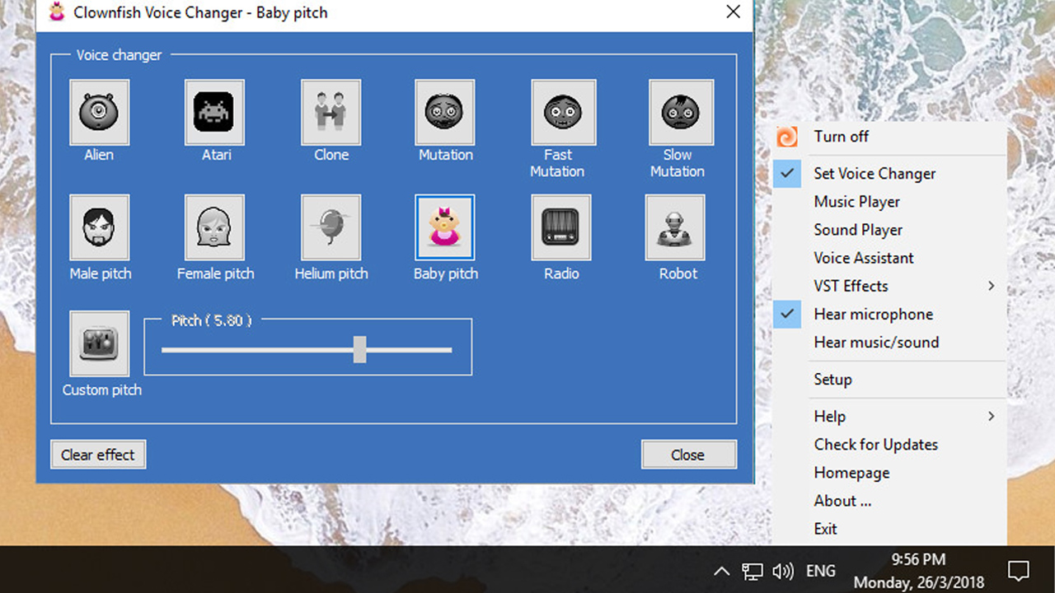
Task: Choose the Robot voice effect
Action: [675, 227]
